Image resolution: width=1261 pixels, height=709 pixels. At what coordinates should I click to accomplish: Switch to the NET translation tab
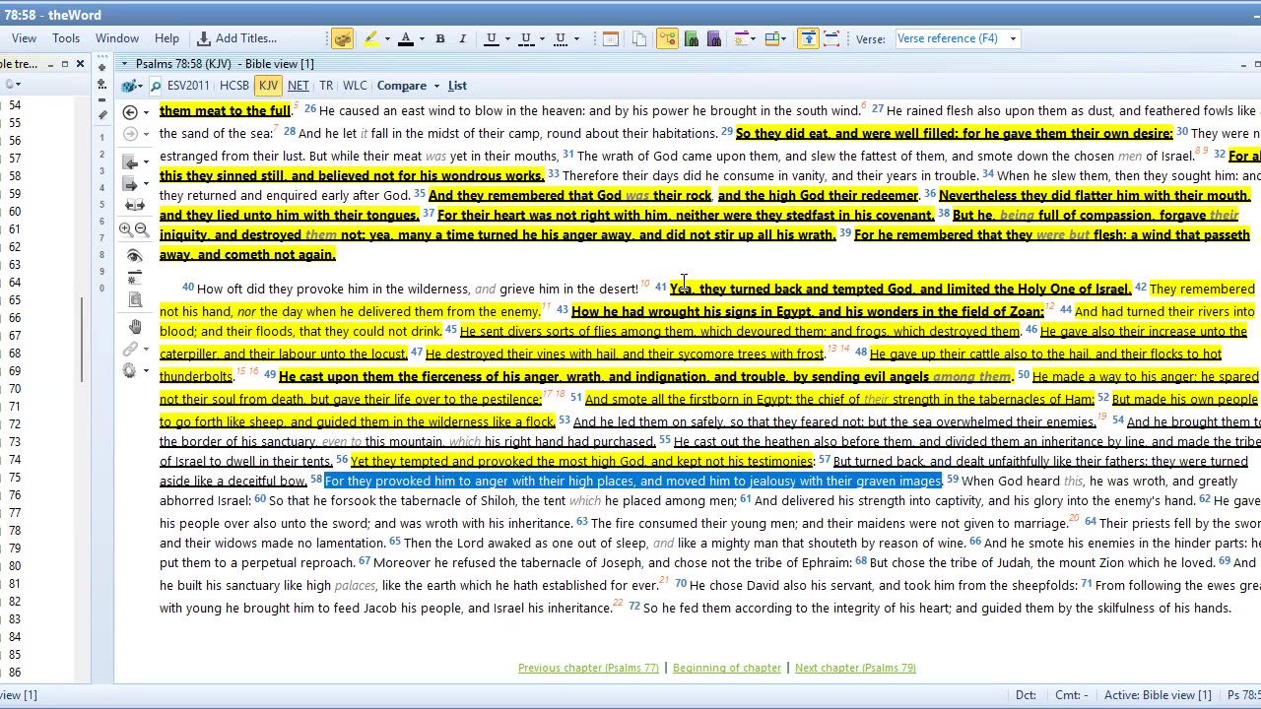(x=298, y=86)
